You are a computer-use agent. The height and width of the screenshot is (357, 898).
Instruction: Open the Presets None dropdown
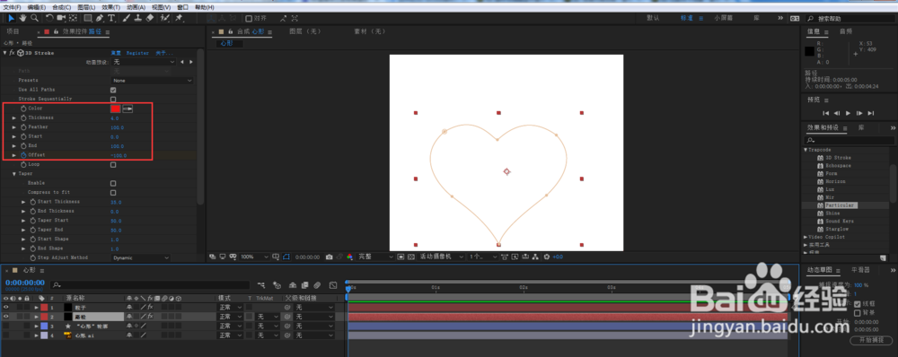153,81
